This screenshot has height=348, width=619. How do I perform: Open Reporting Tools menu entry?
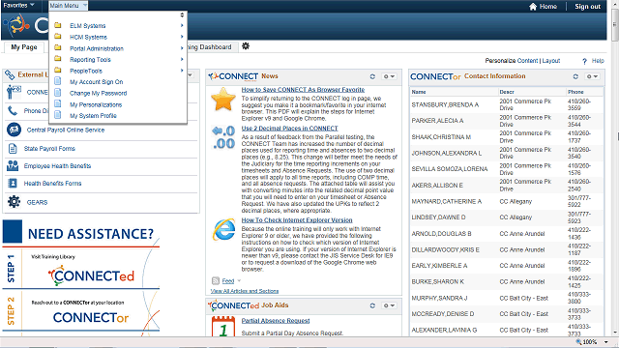90,60
